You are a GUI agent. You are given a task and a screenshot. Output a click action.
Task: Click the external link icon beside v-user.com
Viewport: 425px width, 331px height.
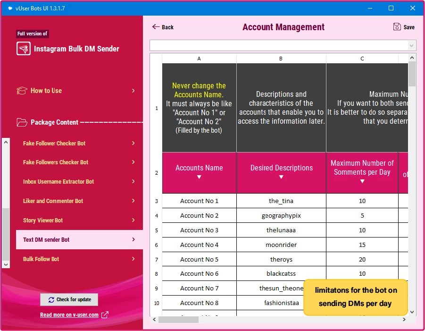tap(105, 315)
